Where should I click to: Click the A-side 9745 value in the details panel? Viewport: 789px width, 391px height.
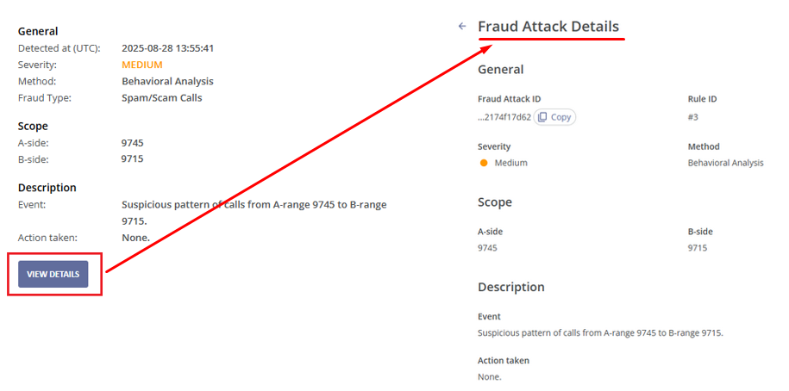pos(487,248)
